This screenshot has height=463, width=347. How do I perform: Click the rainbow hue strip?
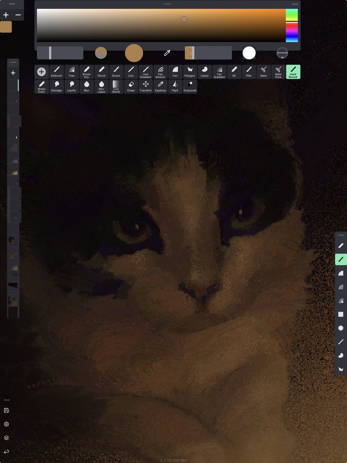[x=292, y=25]
